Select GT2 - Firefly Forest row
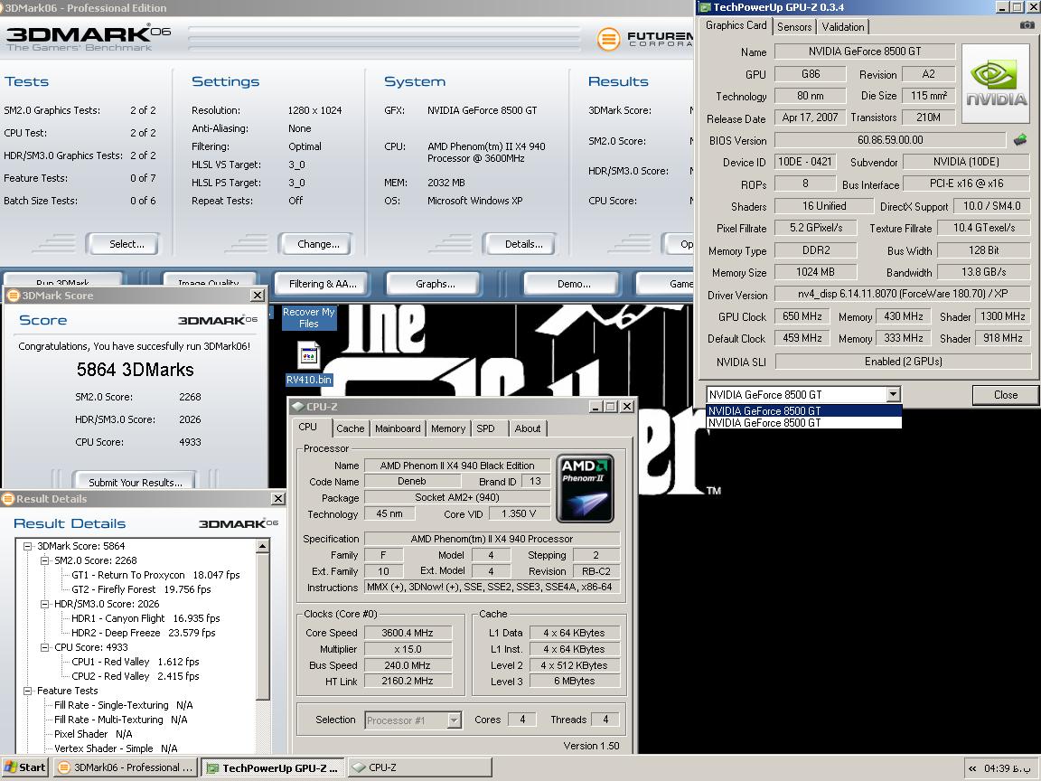 141,589
